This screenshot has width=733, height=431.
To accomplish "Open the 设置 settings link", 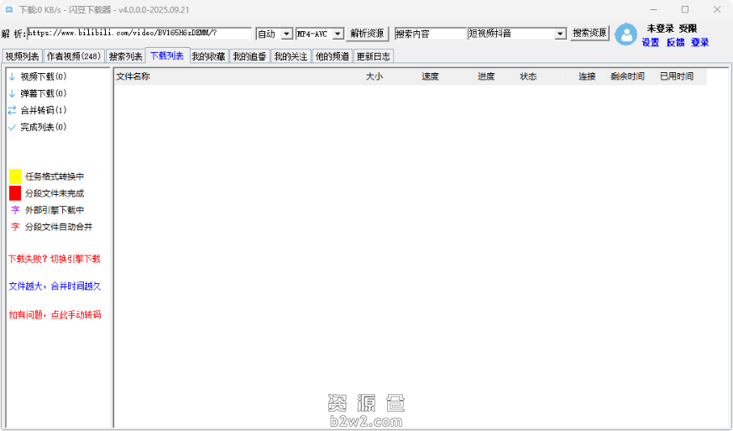I will (650, 42).
